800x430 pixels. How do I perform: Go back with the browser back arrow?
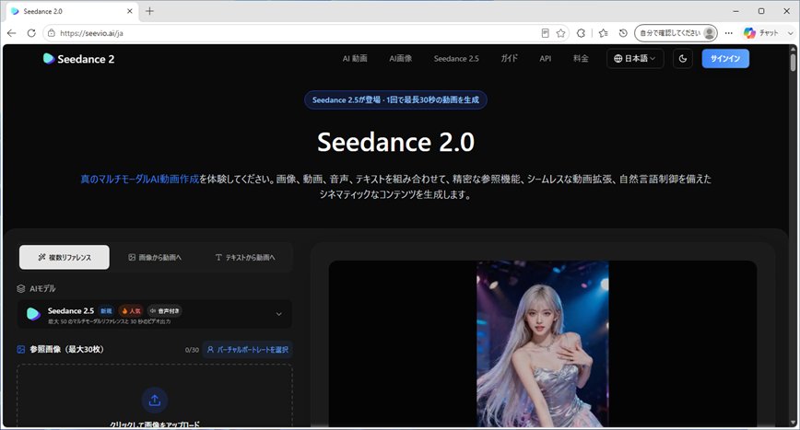click(x=12, y=33)
